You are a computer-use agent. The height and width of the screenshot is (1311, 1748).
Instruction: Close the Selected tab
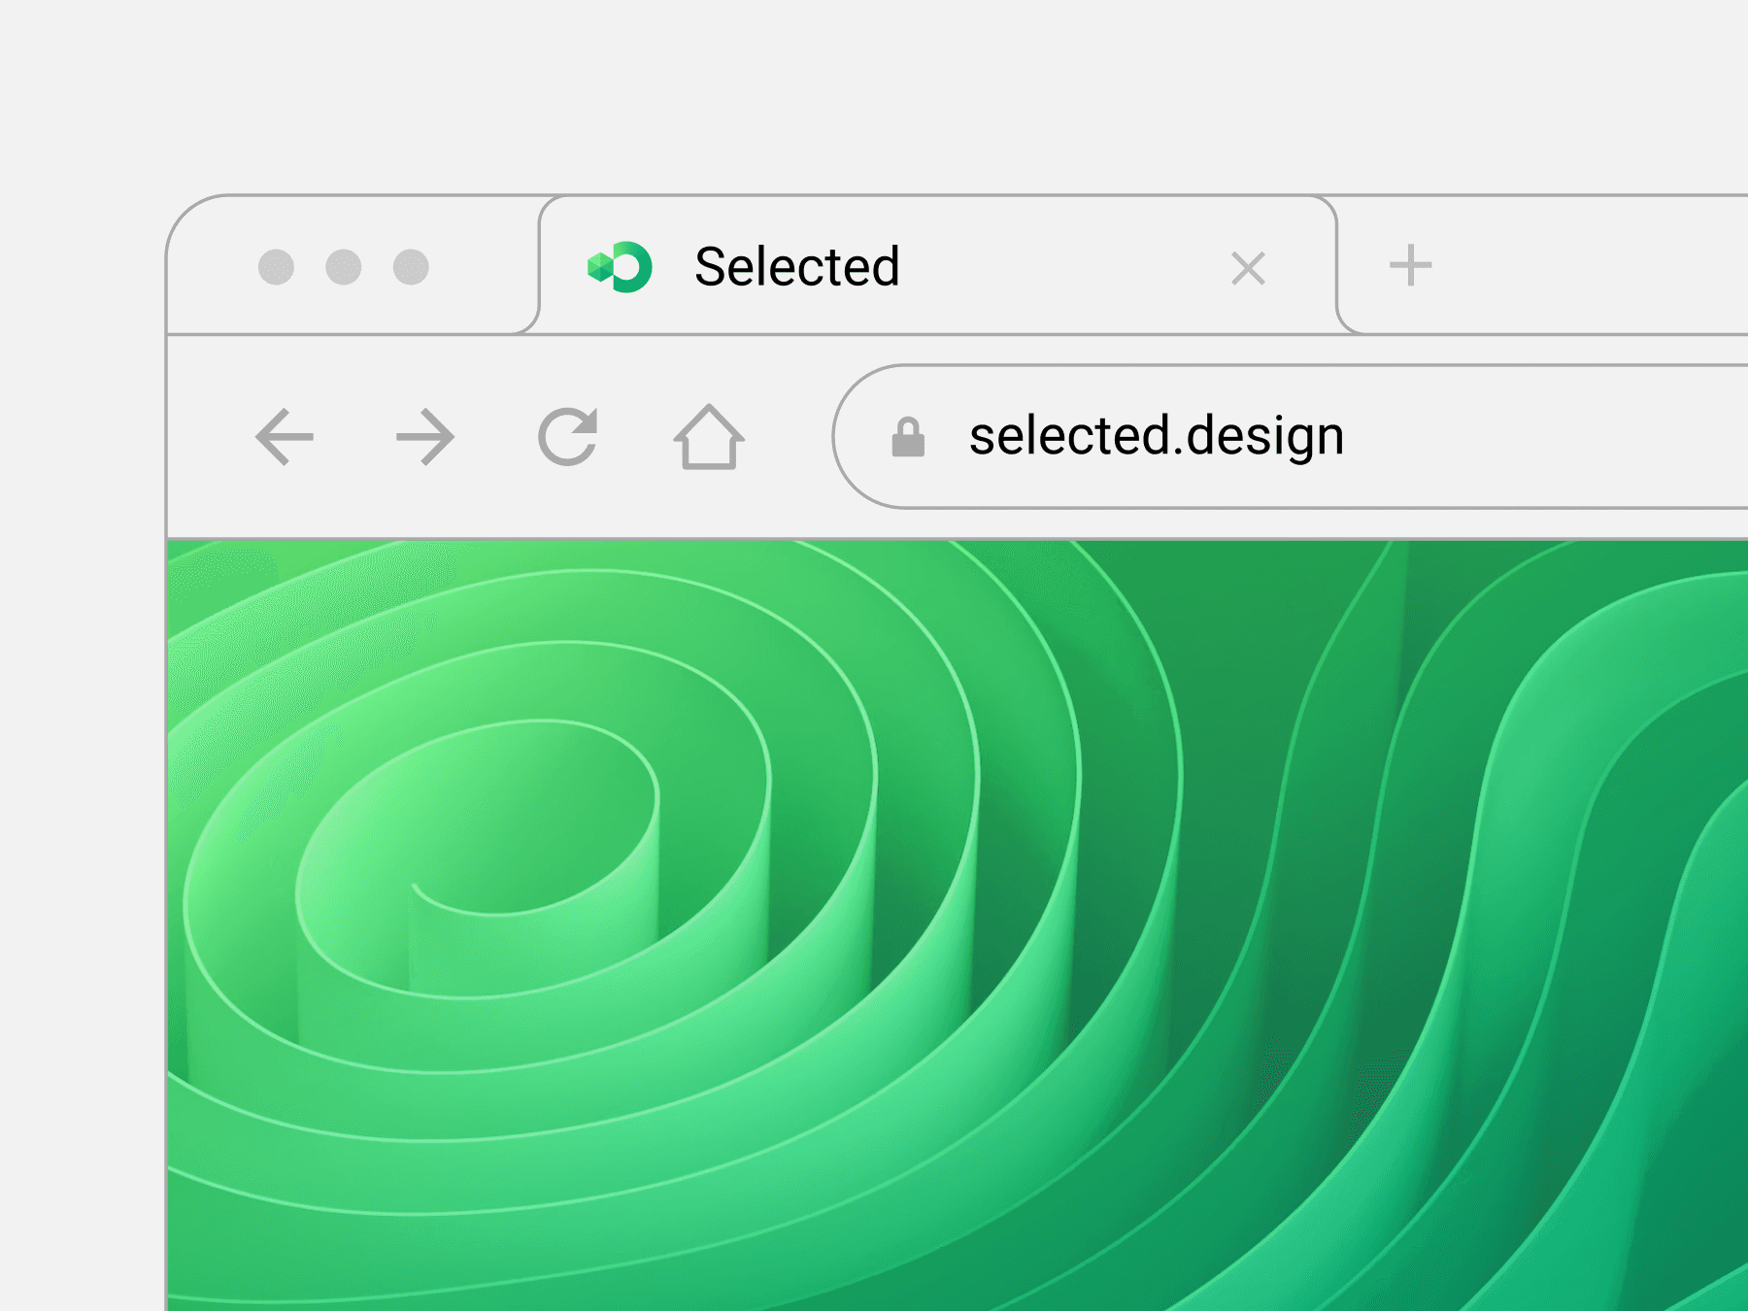[x=1248, y=268]
